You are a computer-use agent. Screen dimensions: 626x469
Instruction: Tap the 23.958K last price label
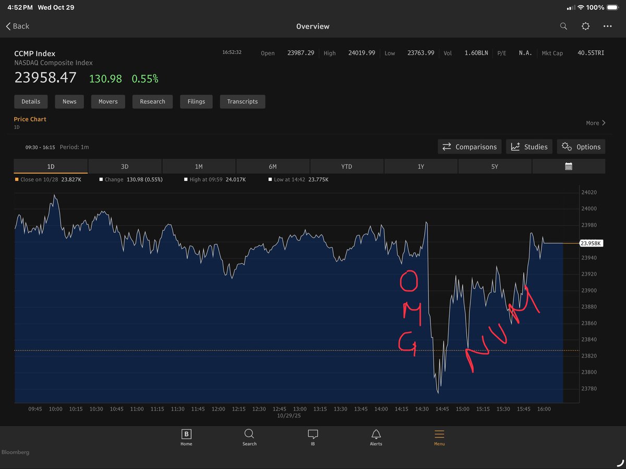pos(592,243)
